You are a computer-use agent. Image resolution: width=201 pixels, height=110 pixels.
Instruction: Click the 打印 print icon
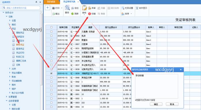[54, 8]
